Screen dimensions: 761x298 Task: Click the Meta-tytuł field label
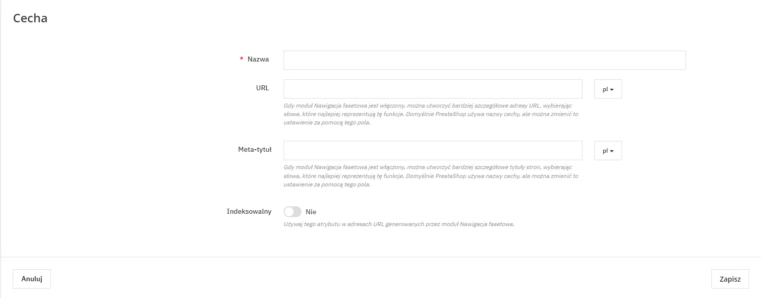tap(255, 150)
